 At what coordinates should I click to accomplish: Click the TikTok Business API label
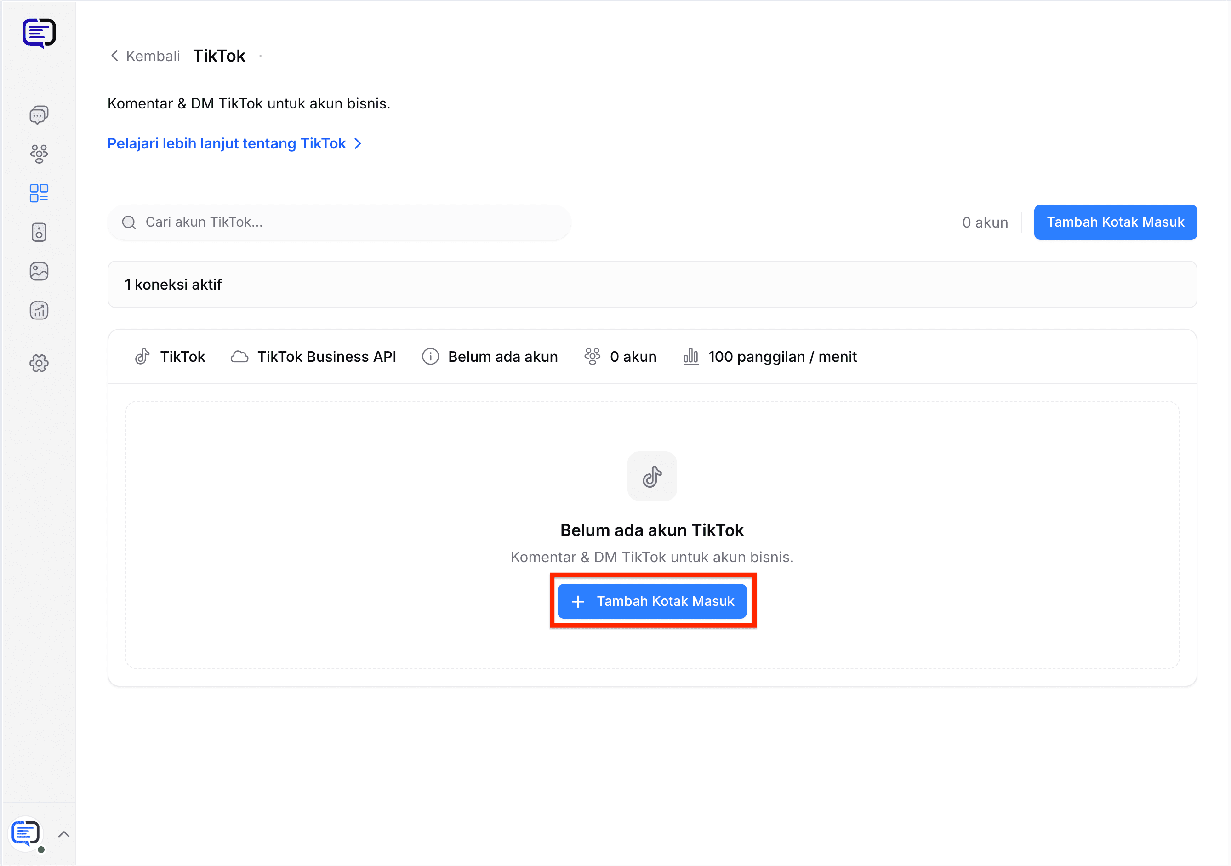click(x=326, y=357)
